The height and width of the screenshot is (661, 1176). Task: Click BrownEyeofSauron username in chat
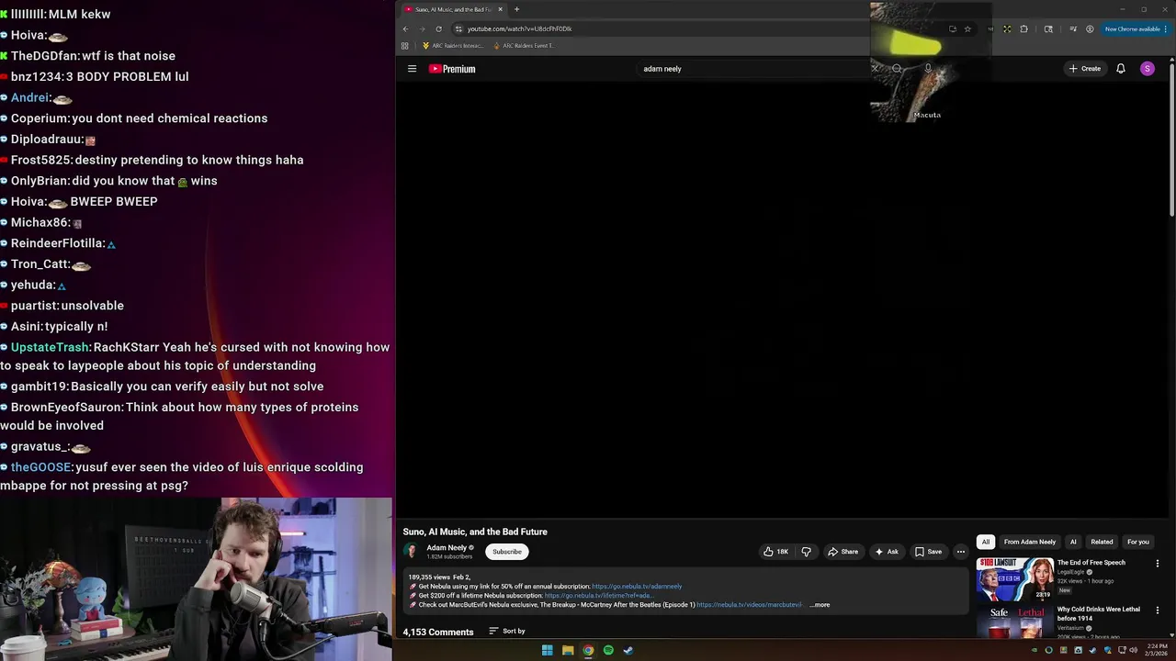click(67, 407)
